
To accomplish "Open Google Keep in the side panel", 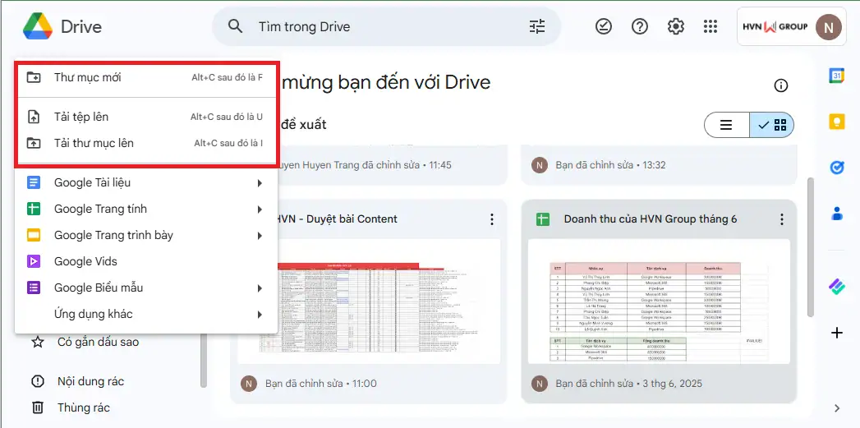I will (x=836, y=122).
